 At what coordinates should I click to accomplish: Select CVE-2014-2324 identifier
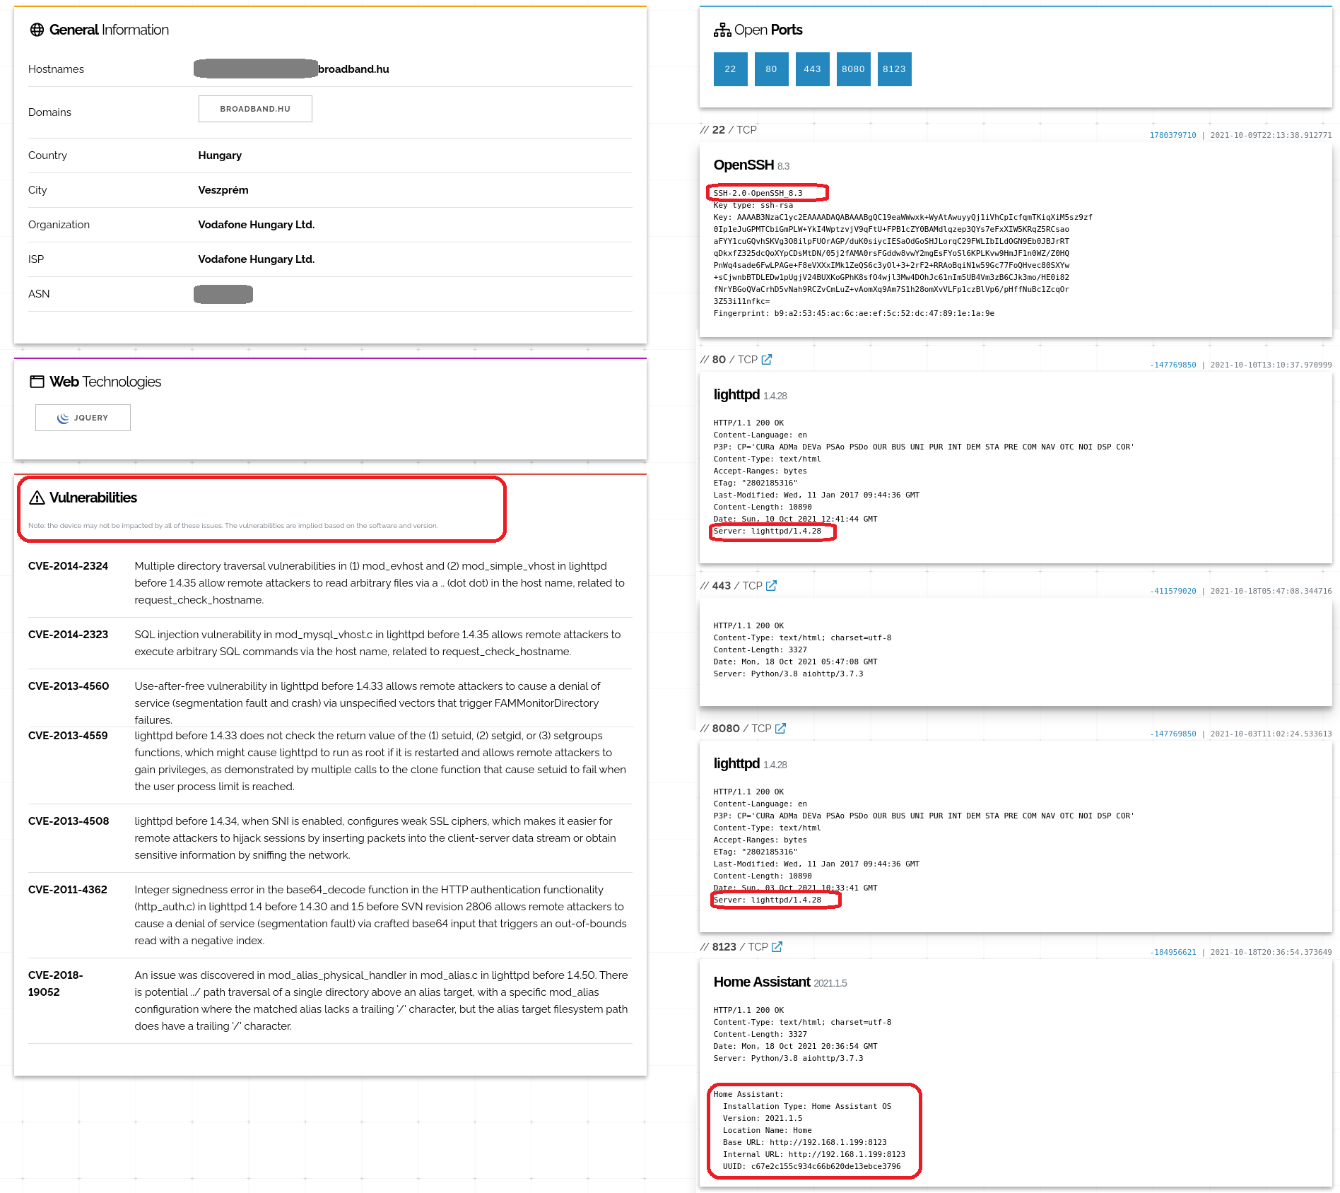point(68,566)
